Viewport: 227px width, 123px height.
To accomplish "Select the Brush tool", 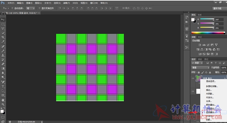I will (x=3, y=51).
